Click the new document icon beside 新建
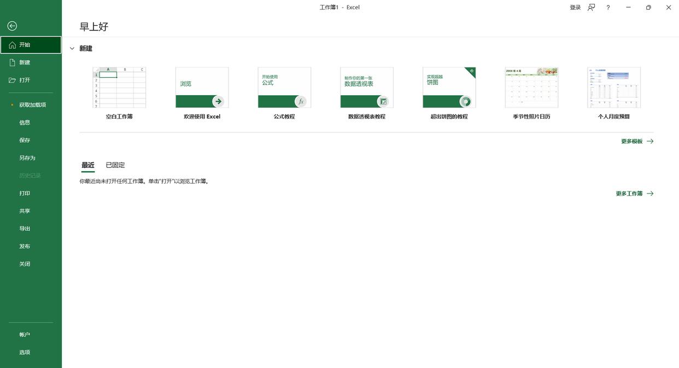 point(13,62)
